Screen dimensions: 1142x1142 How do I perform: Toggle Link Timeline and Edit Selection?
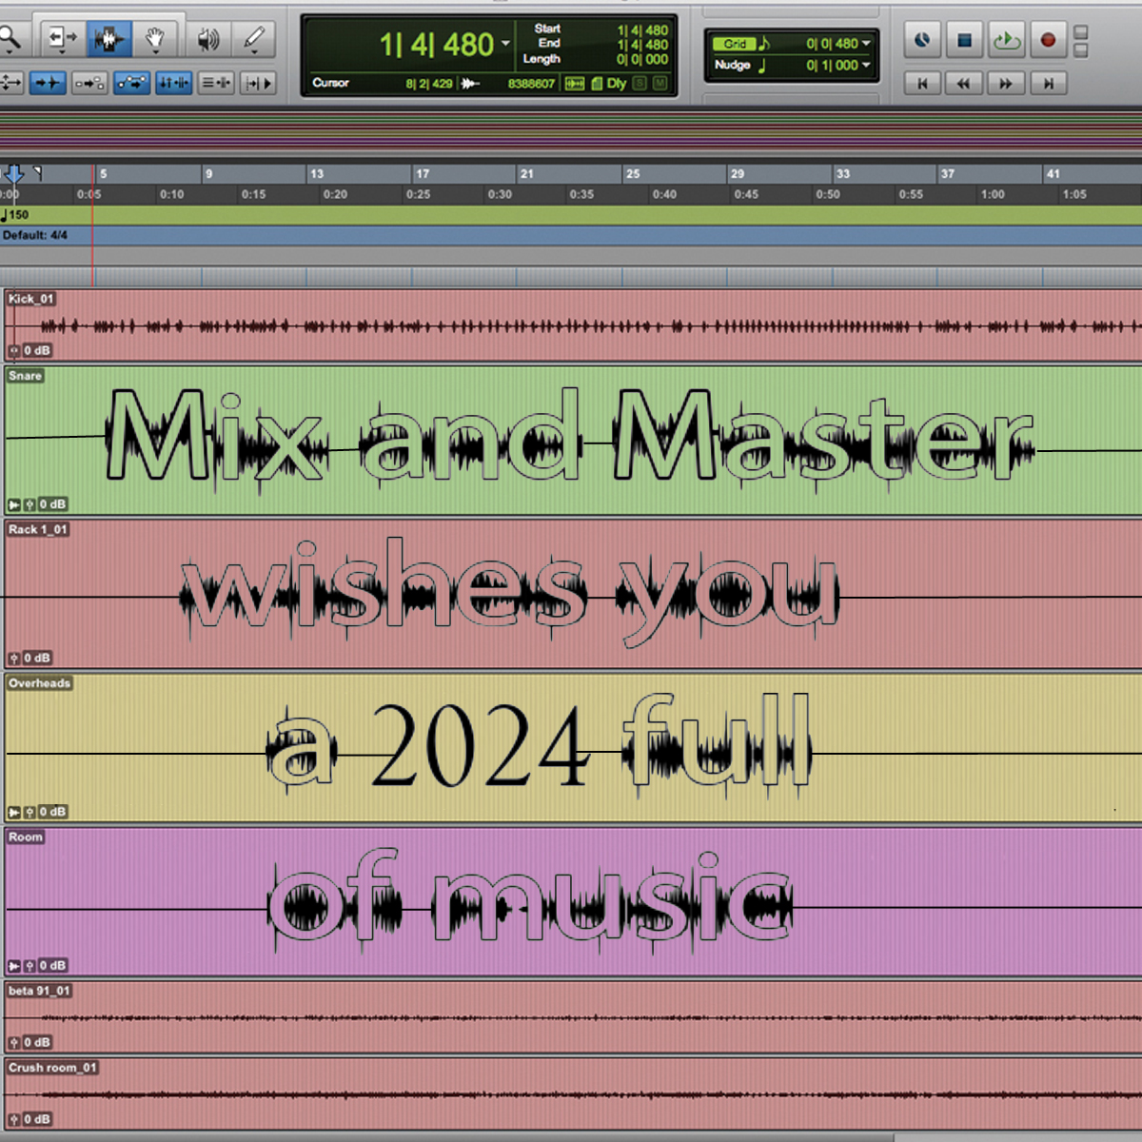pos(173,84)
